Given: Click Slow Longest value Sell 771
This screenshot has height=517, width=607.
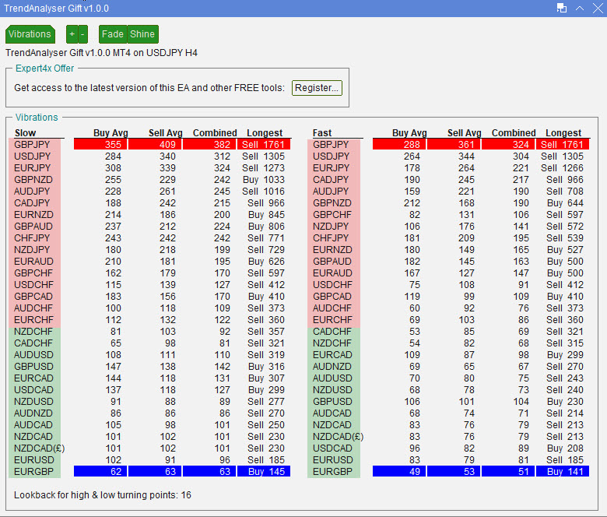Looking at the screenshot, I should point(266,238).
